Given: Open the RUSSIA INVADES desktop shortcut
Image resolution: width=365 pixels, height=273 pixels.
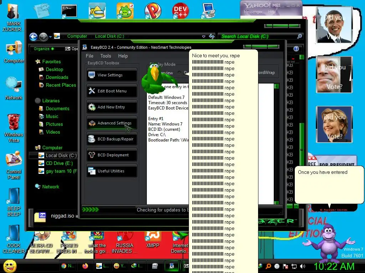Looking at the screenshot, I should click(124, 242).
